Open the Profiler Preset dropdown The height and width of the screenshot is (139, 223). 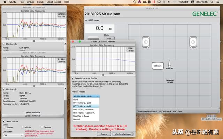tap(86, 96)
